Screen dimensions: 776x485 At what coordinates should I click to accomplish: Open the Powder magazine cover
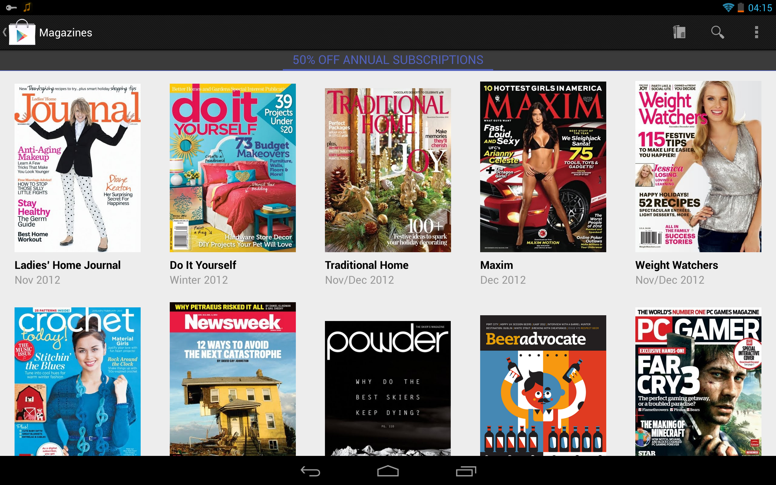(388, 388)
